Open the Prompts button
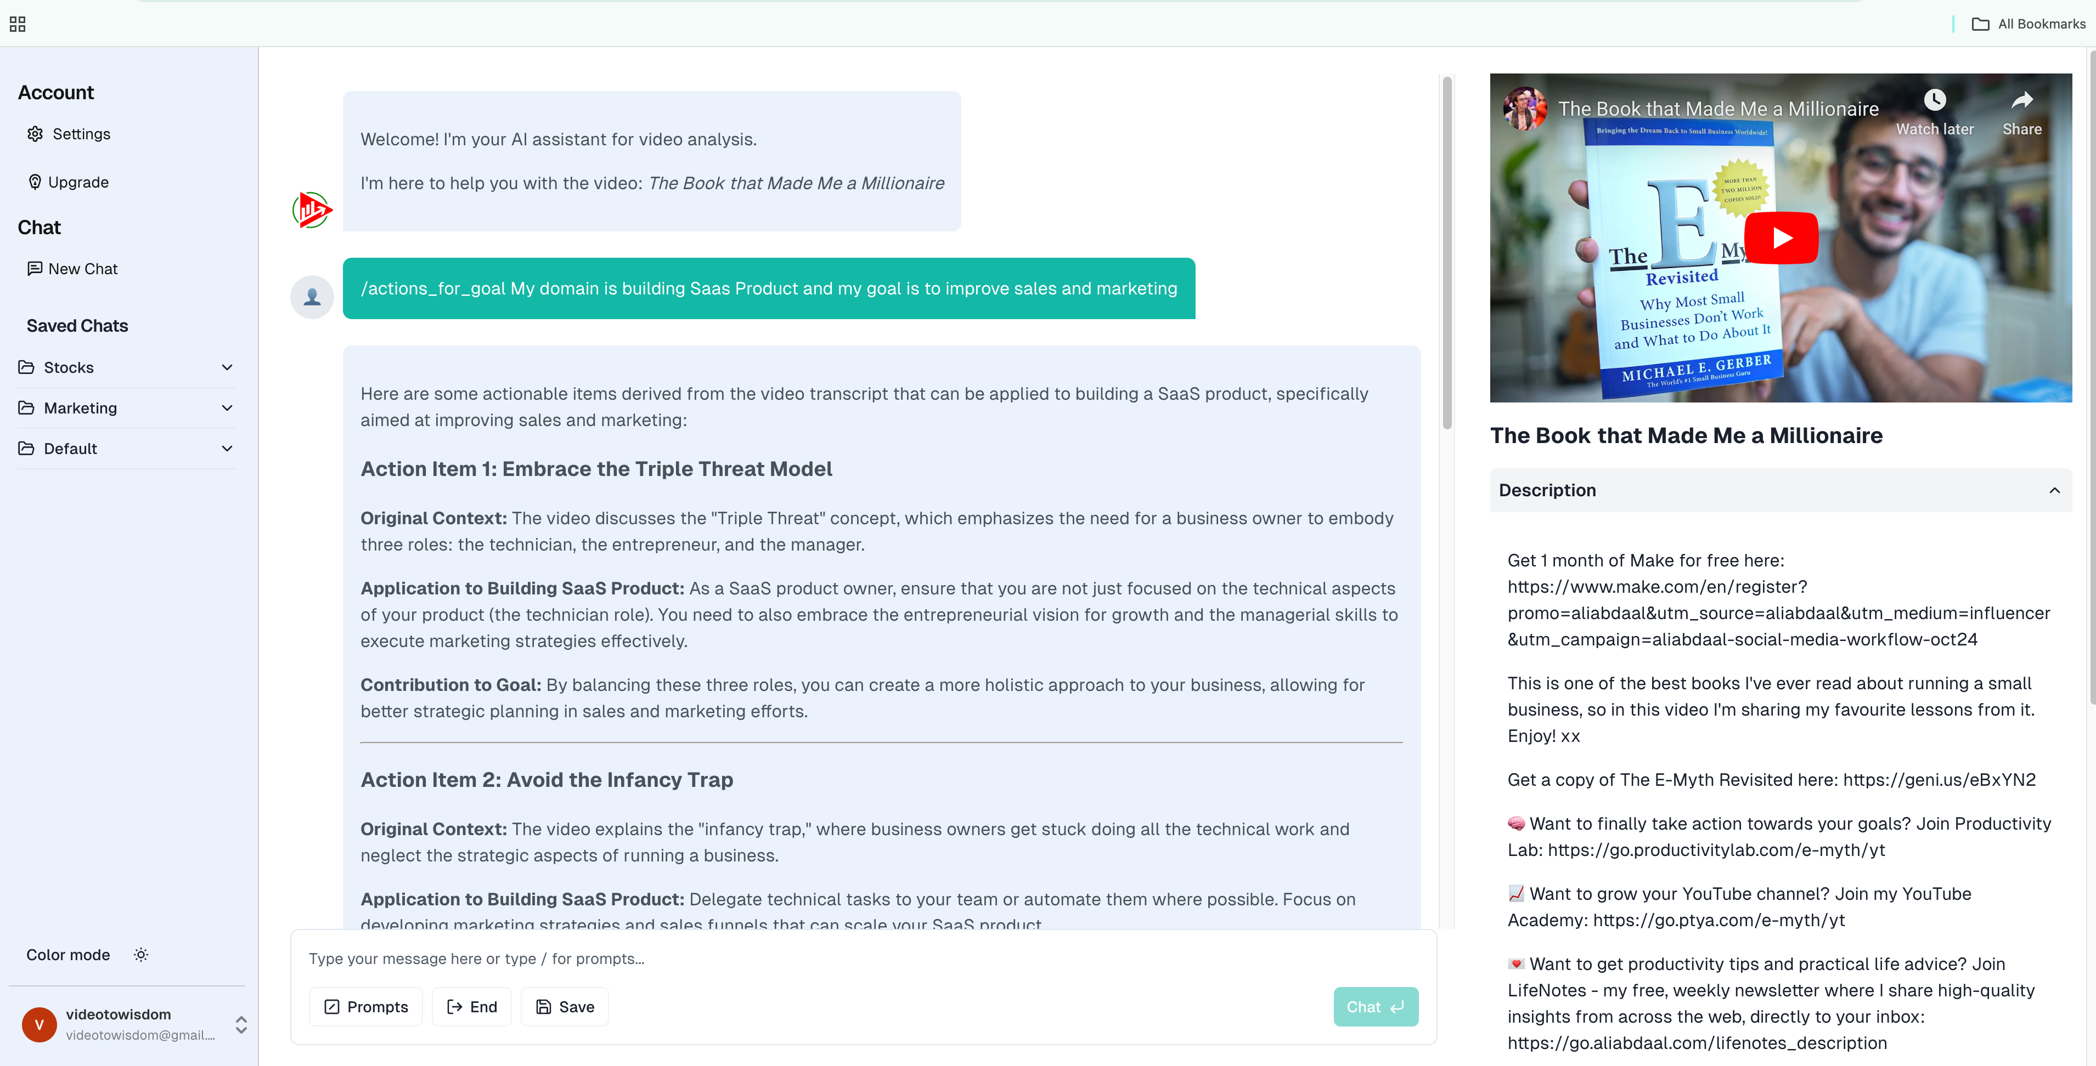The image size is (2096, 1066). click(x=366, y=1007)
